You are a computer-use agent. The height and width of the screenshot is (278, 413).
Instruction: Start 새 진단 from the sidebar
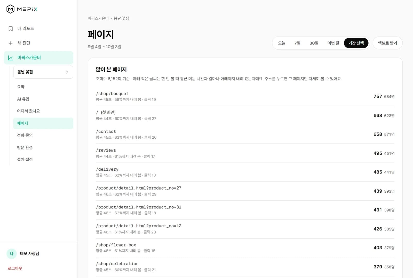point(39,43)
